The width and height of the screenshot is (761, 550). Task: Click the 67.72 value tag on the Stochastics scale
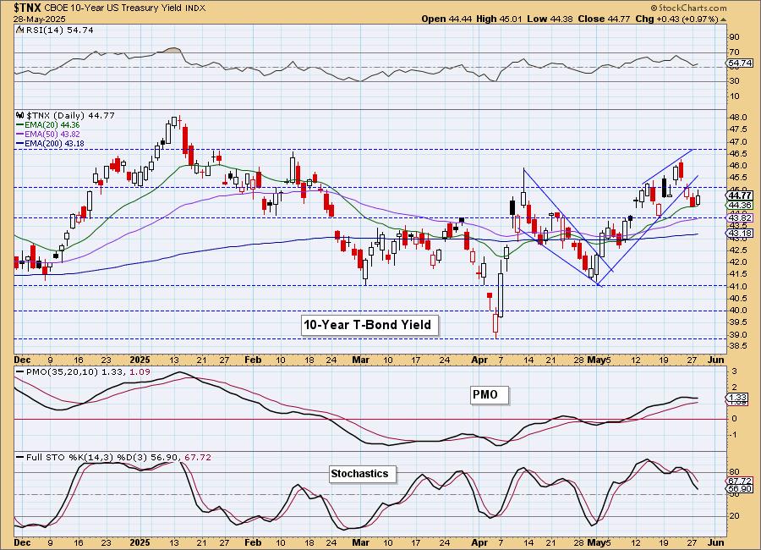740,481
